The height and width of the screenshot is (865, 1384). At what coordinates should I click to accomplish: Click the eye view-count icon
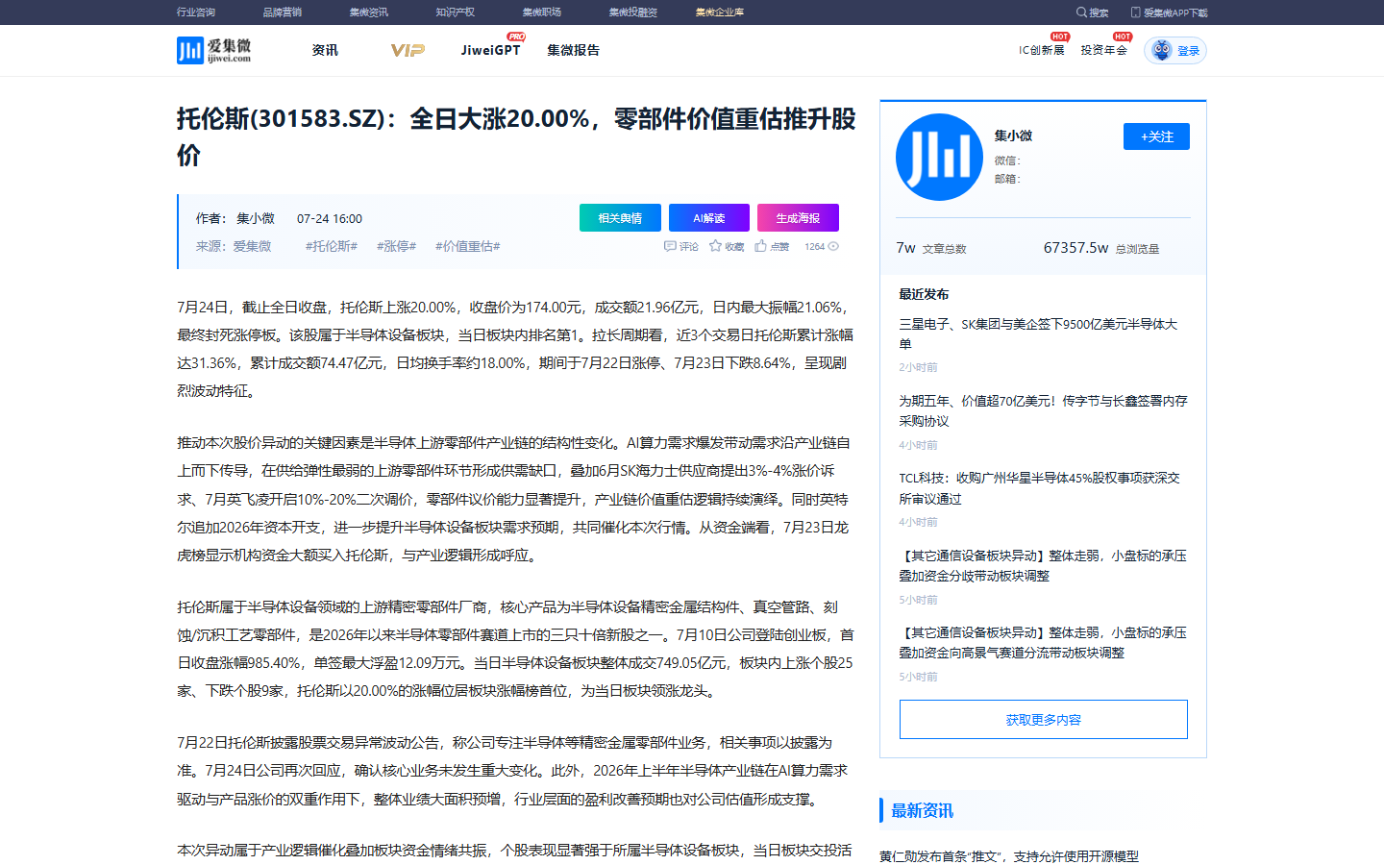tap(833, 246)
